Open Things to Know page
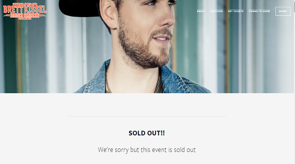This screenshot has height=164, width=295. (x=259, y=11)
